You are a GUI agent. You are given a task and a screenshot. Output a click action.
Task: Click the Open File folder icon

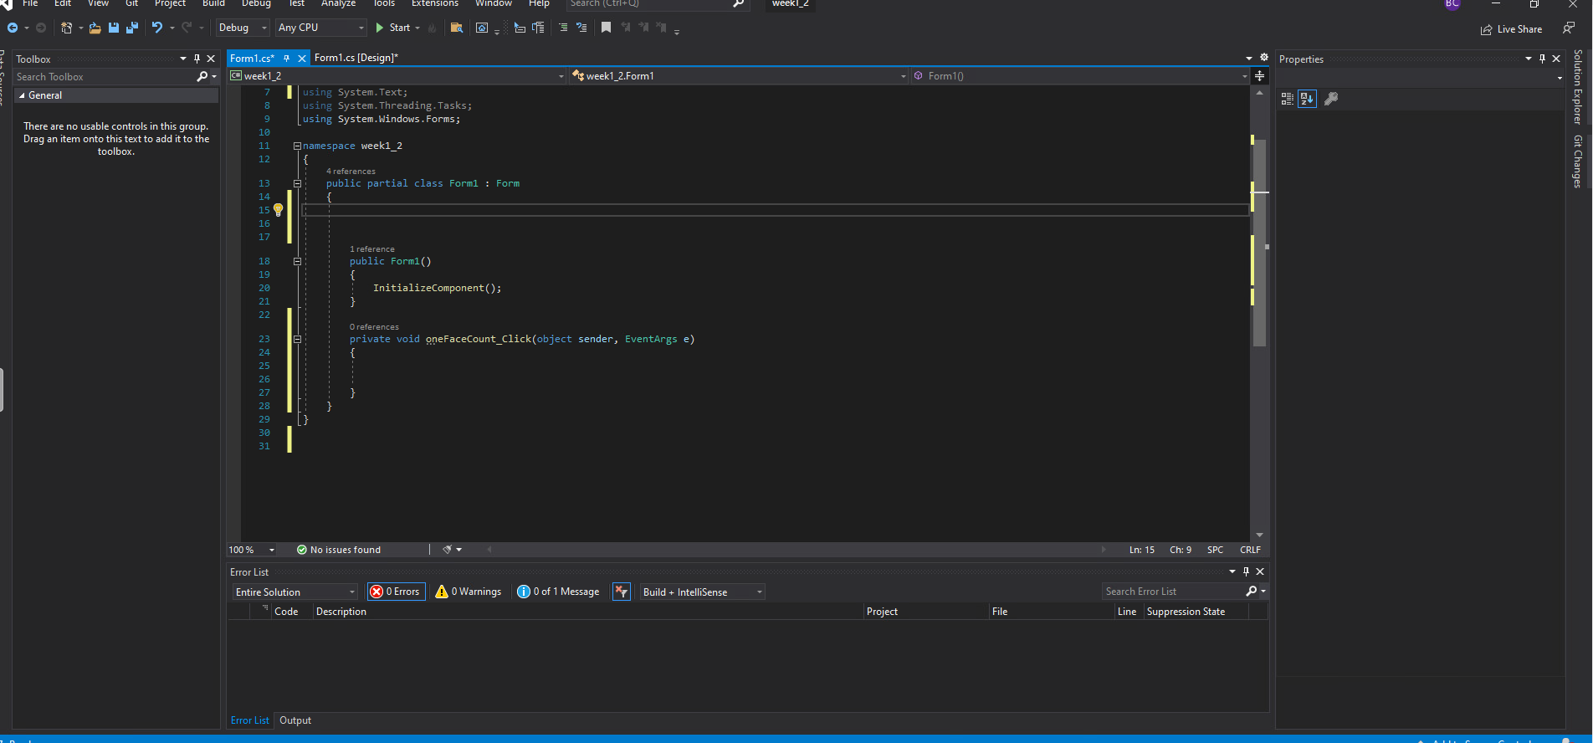click(95, 28)
